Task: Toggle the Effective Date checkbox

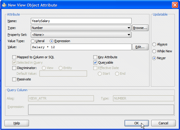Action: pos(95,68)
